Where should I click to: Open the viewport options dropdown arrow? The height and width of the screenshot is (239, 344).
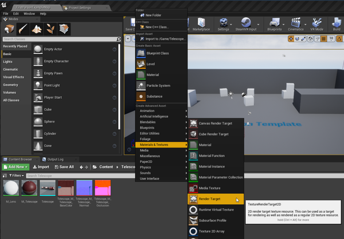coord(128,39)
